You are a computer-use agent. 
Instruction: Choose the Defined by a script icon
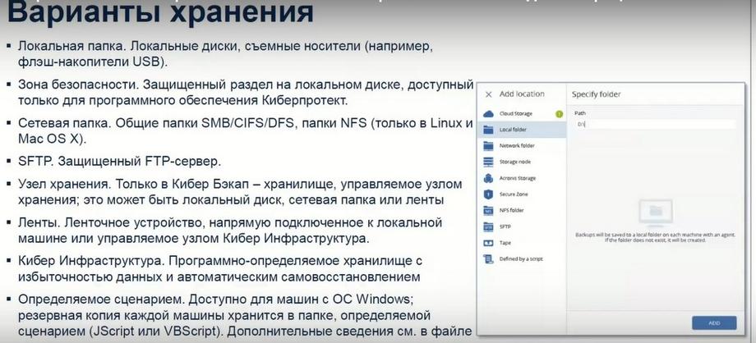(488, 259)
